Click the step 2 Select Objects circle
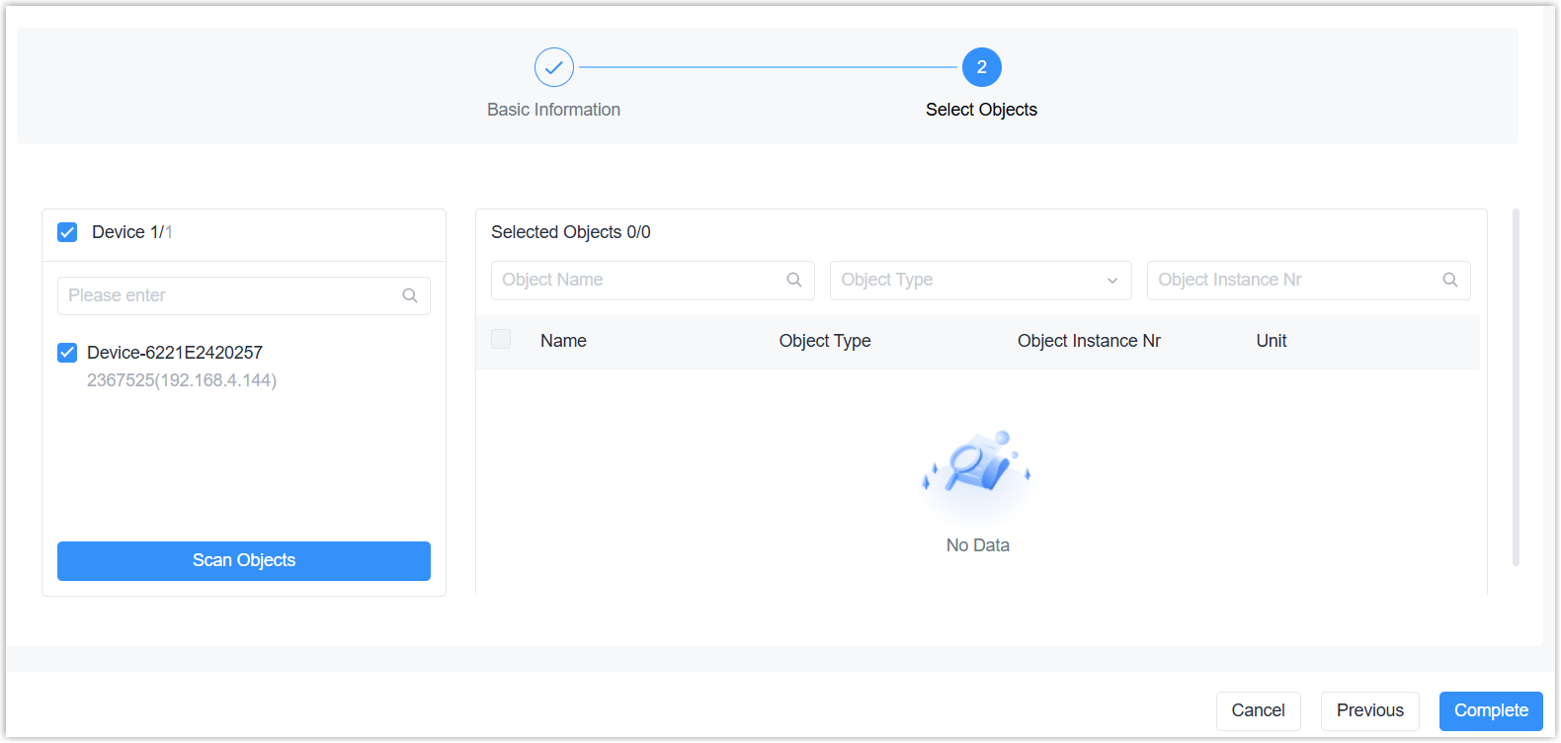Viewport: 1561px width, 743px height. click(x=981, y=67)
